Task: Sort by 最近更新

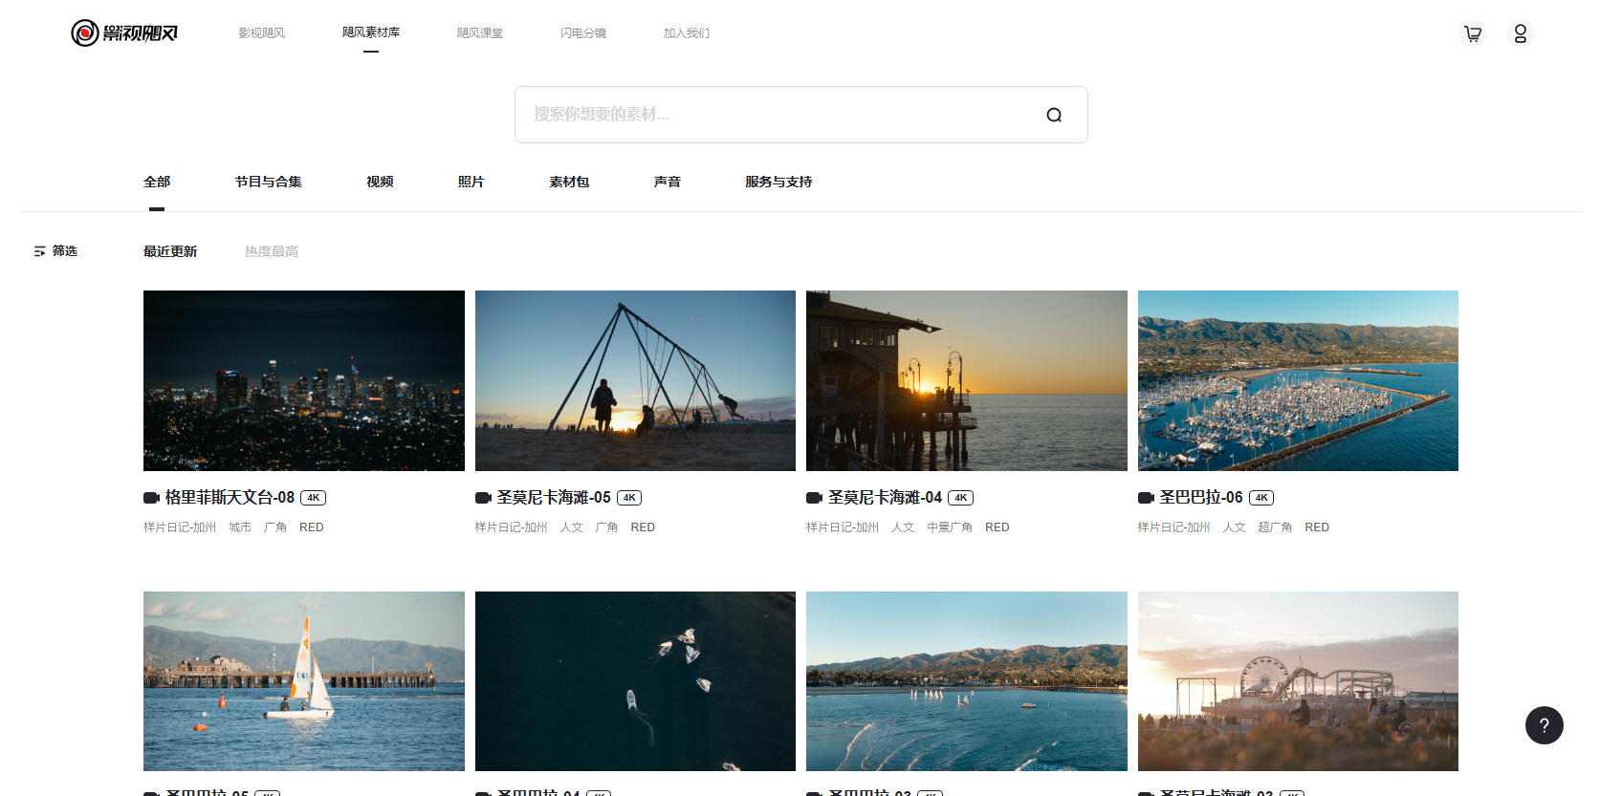Action: coord(170,251)
